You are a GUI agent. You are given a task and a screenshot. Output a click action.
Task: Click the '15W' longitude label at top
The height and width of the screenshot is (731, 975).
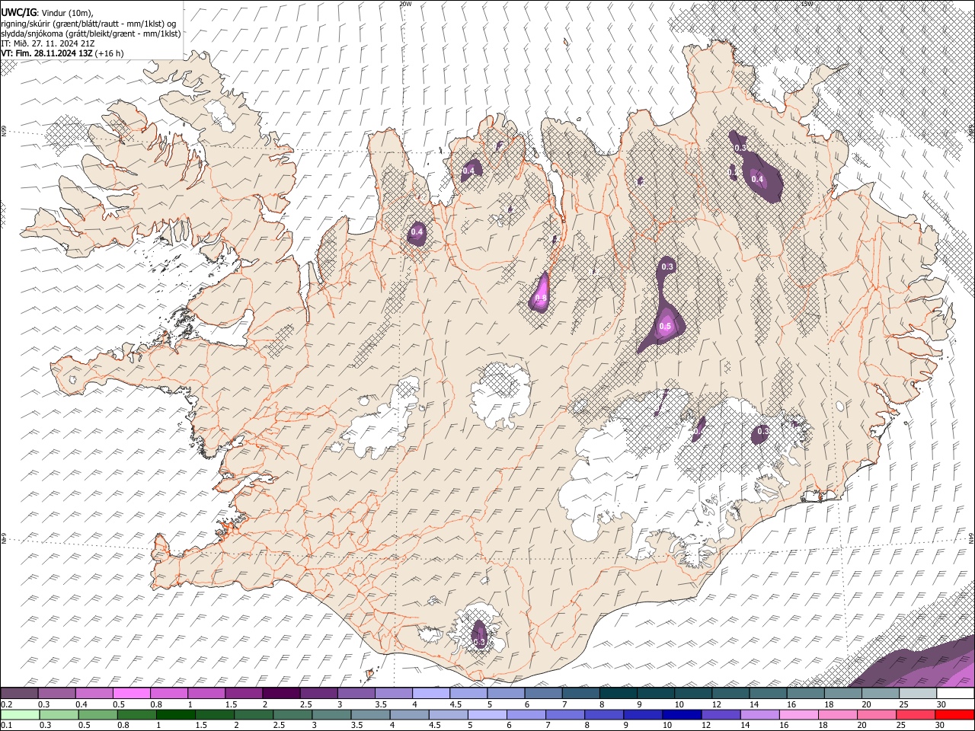[x=807, y=4]
